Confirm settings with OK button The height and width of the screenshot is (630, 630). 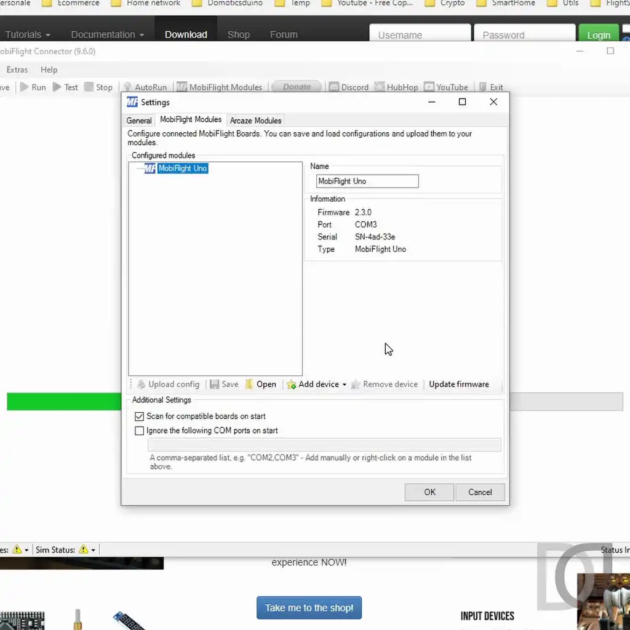(x=429, y=492)
